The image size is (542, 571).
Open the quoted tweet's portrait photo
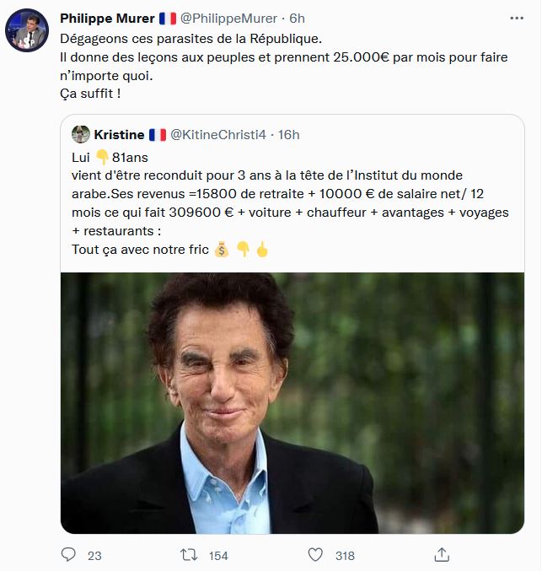[292, 403]
